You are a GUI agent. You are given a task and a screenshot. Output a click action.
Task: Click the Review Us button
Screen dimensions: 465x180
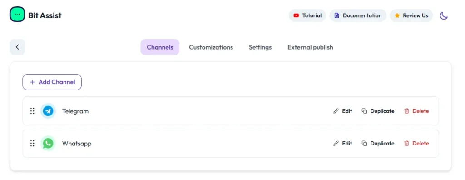click(x=411, y=15)
